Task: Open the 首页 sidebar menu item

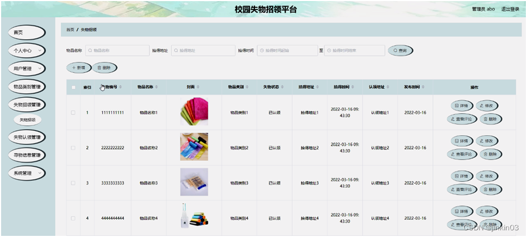Action: click(26, 33)
